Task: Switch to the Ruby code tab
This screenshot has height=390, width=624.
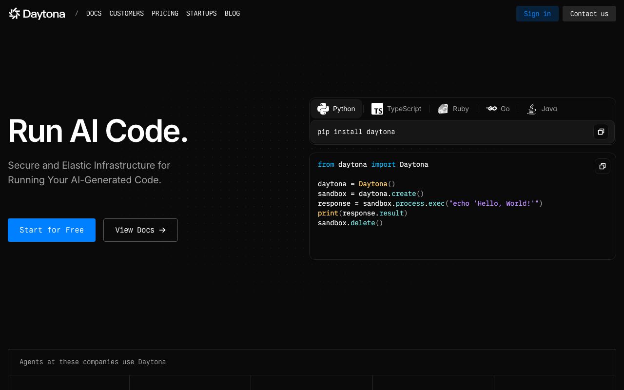Action: click(453, 109)
